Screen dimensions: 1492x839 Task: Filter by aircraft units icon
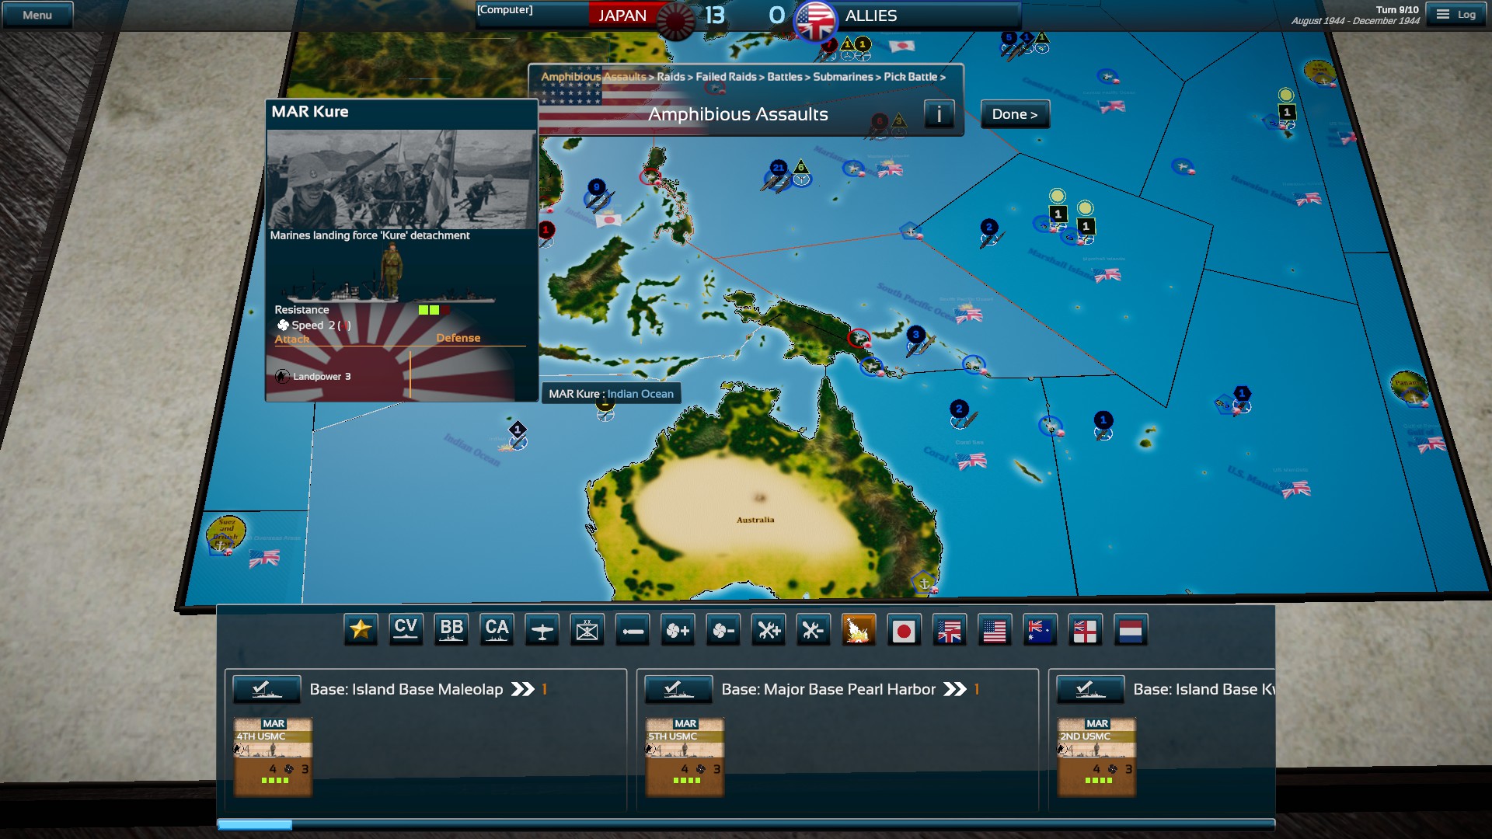coord(542,630)
